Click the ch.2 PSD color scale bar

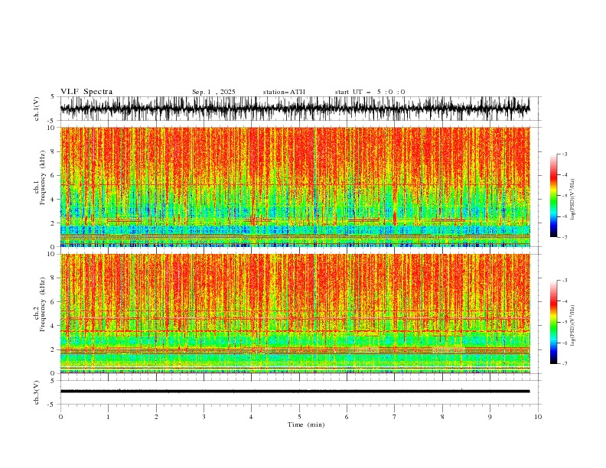[x=553, y=322]
